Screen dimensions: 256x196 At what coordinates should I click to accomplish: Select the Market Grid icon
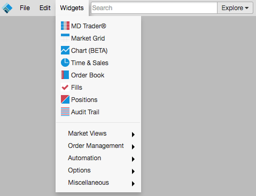coord(65,38)
